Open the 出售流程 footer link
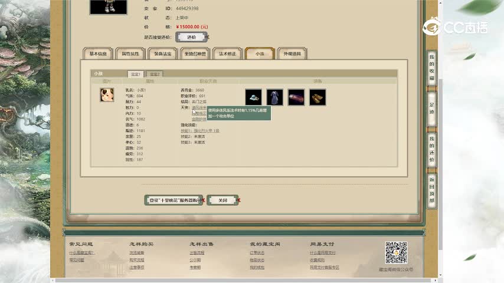This screenshot has height=283, width=504. (x=197, y=253)
